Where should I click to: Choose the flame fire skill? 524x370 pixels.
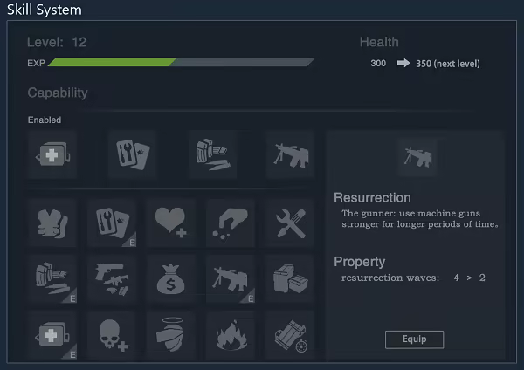click(231, 335)
